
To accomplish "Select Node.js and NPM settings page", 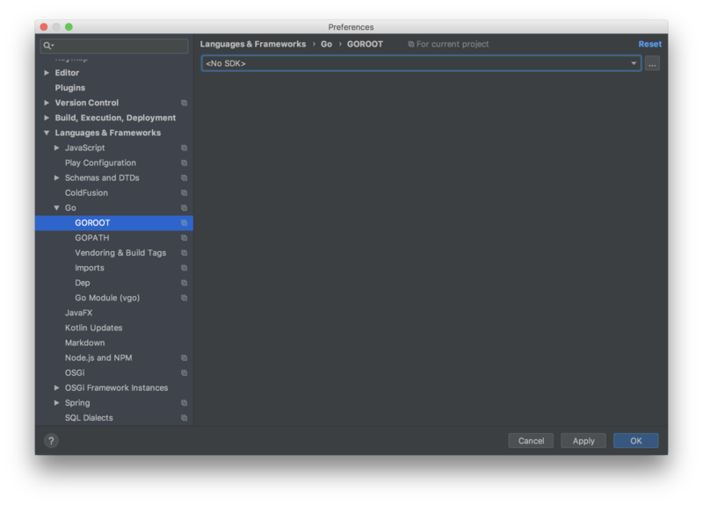I will pyautogui.click(x=98, y=358).
